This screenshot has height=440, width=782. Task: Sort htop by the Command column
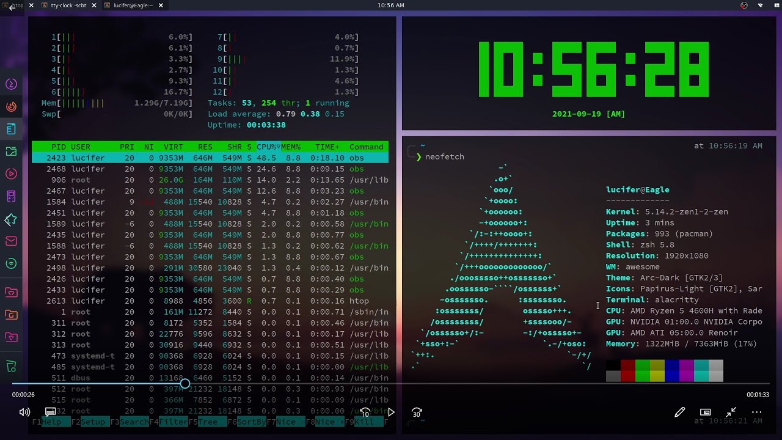367,147
